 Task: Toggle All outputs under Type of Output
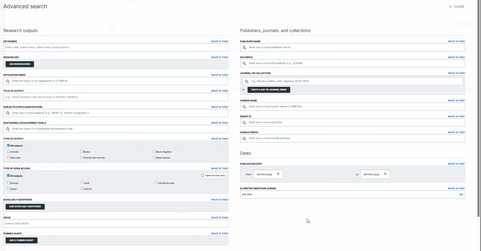click(x=8, y=145)
